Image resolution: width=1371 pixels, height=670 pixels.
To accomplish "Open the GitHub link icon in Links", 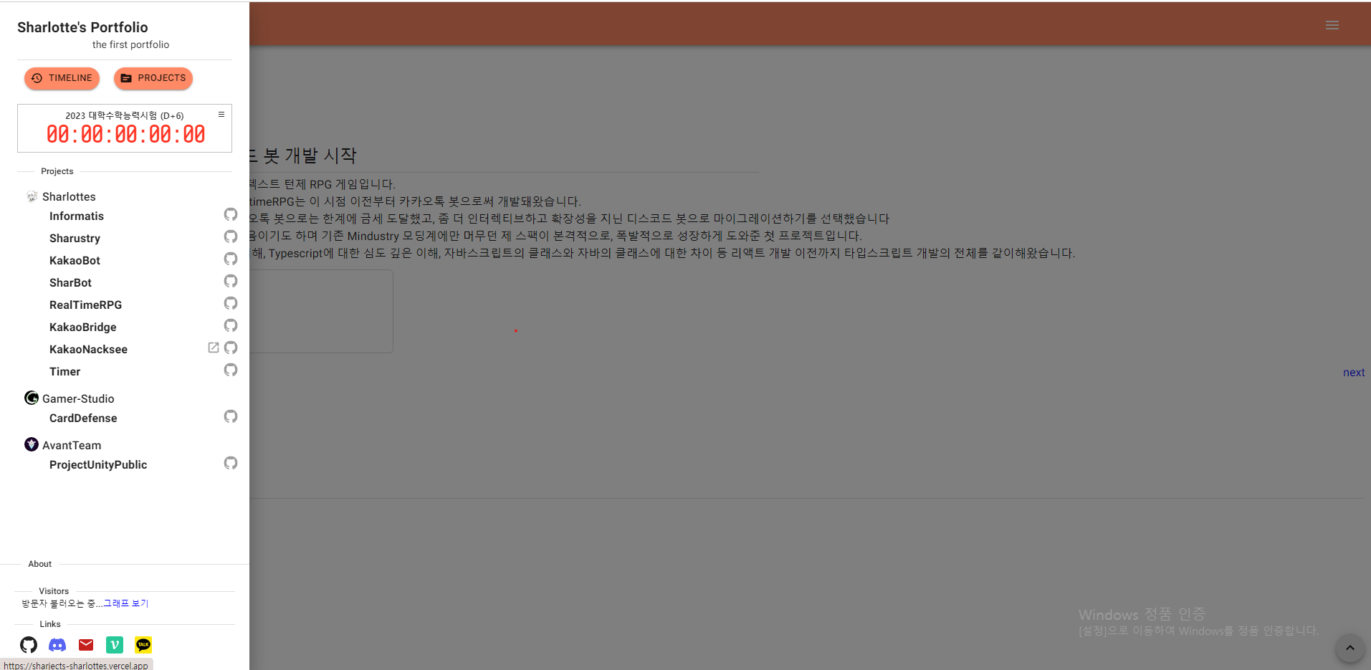I will [29, 645].
